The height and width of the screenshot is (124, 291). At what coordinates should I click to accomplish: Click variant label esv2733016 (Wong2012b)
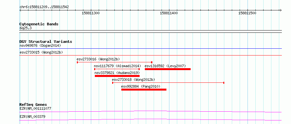98,59
